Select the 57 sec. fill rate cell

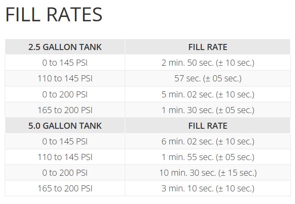[208, 79]
